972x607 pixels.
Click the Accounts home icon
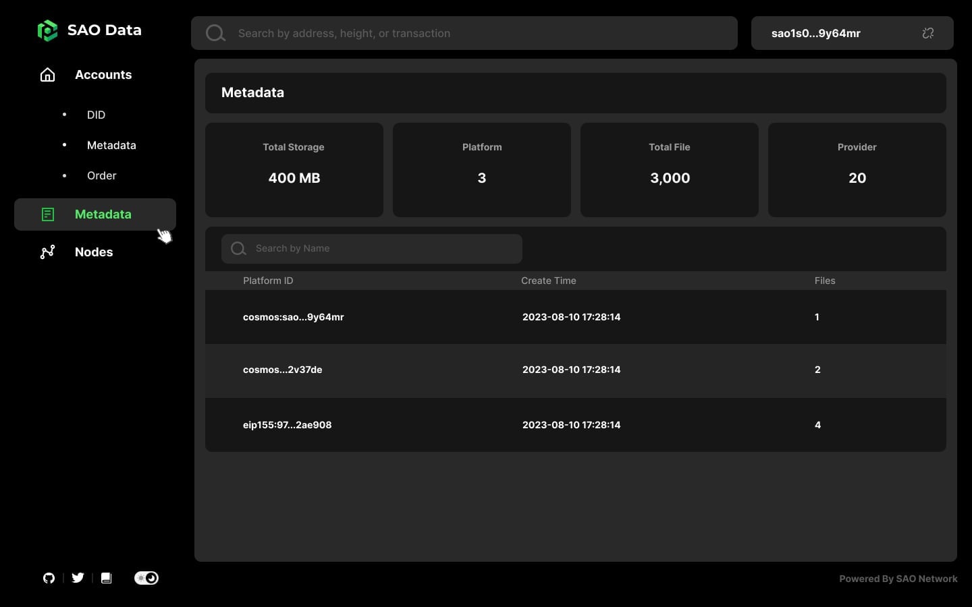[x=47, y=75]
